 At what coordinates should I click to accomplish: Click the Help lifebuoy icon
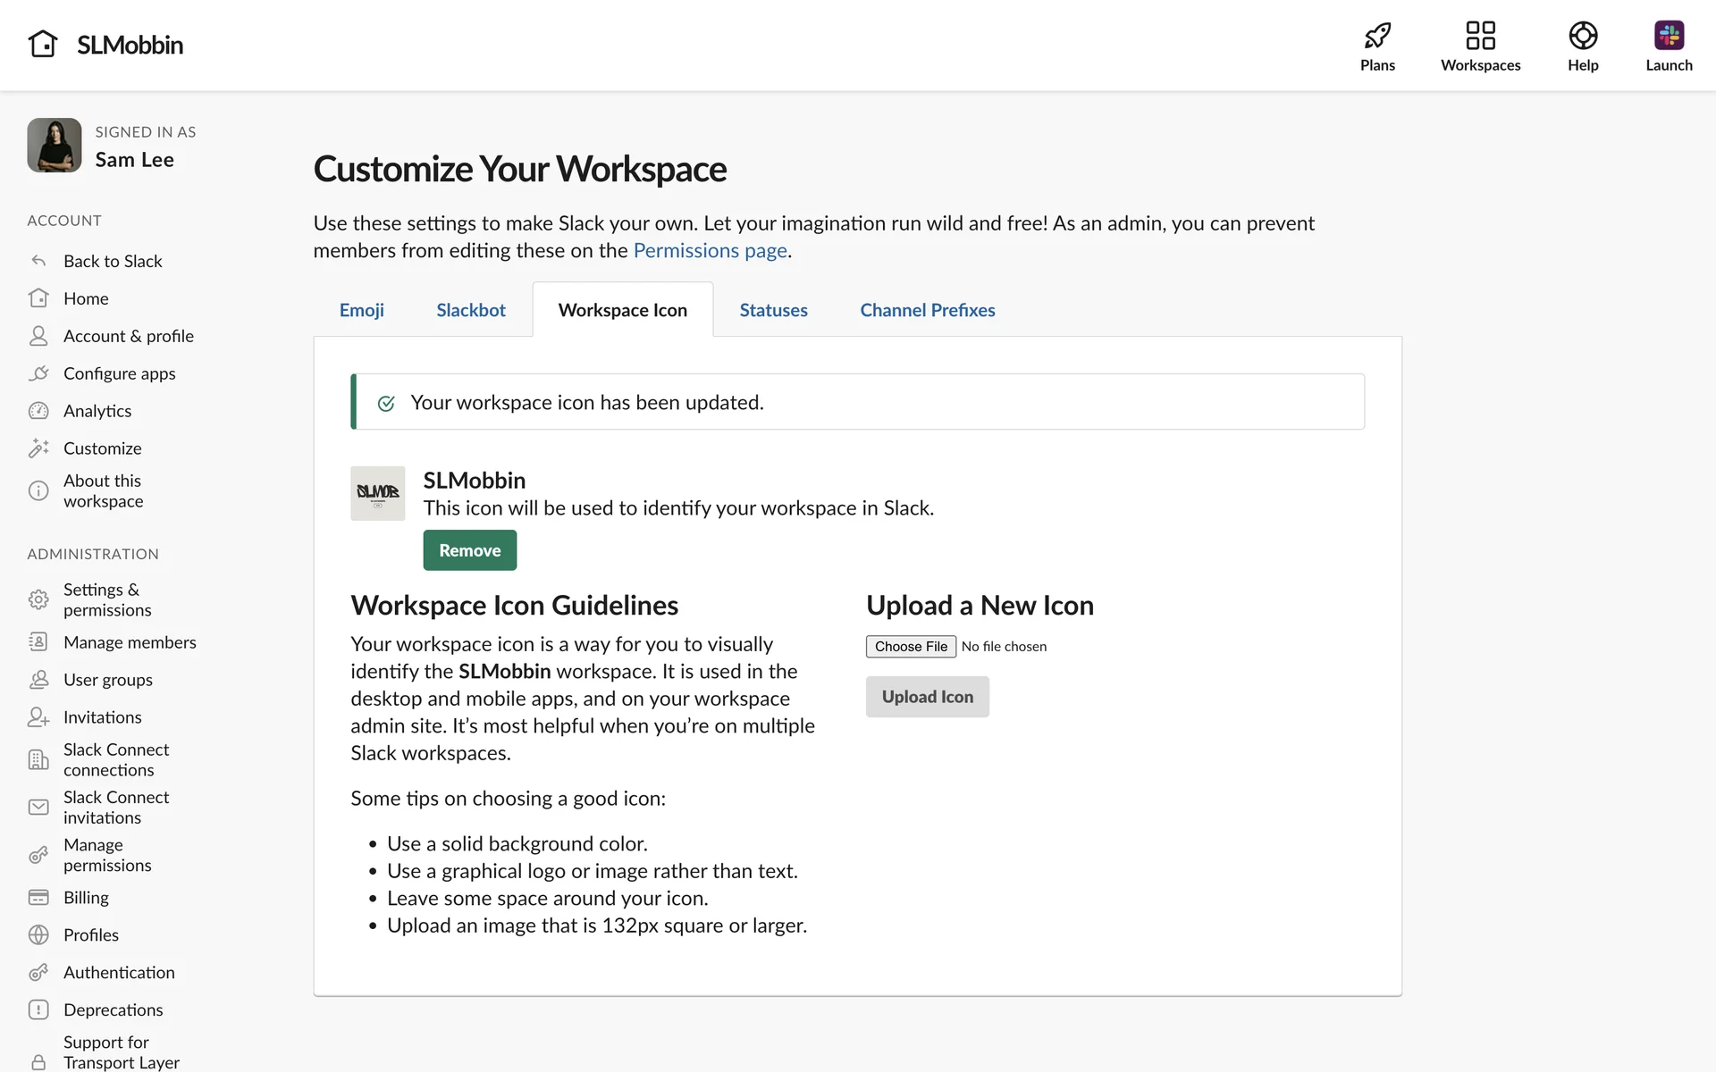[1582, 36]
